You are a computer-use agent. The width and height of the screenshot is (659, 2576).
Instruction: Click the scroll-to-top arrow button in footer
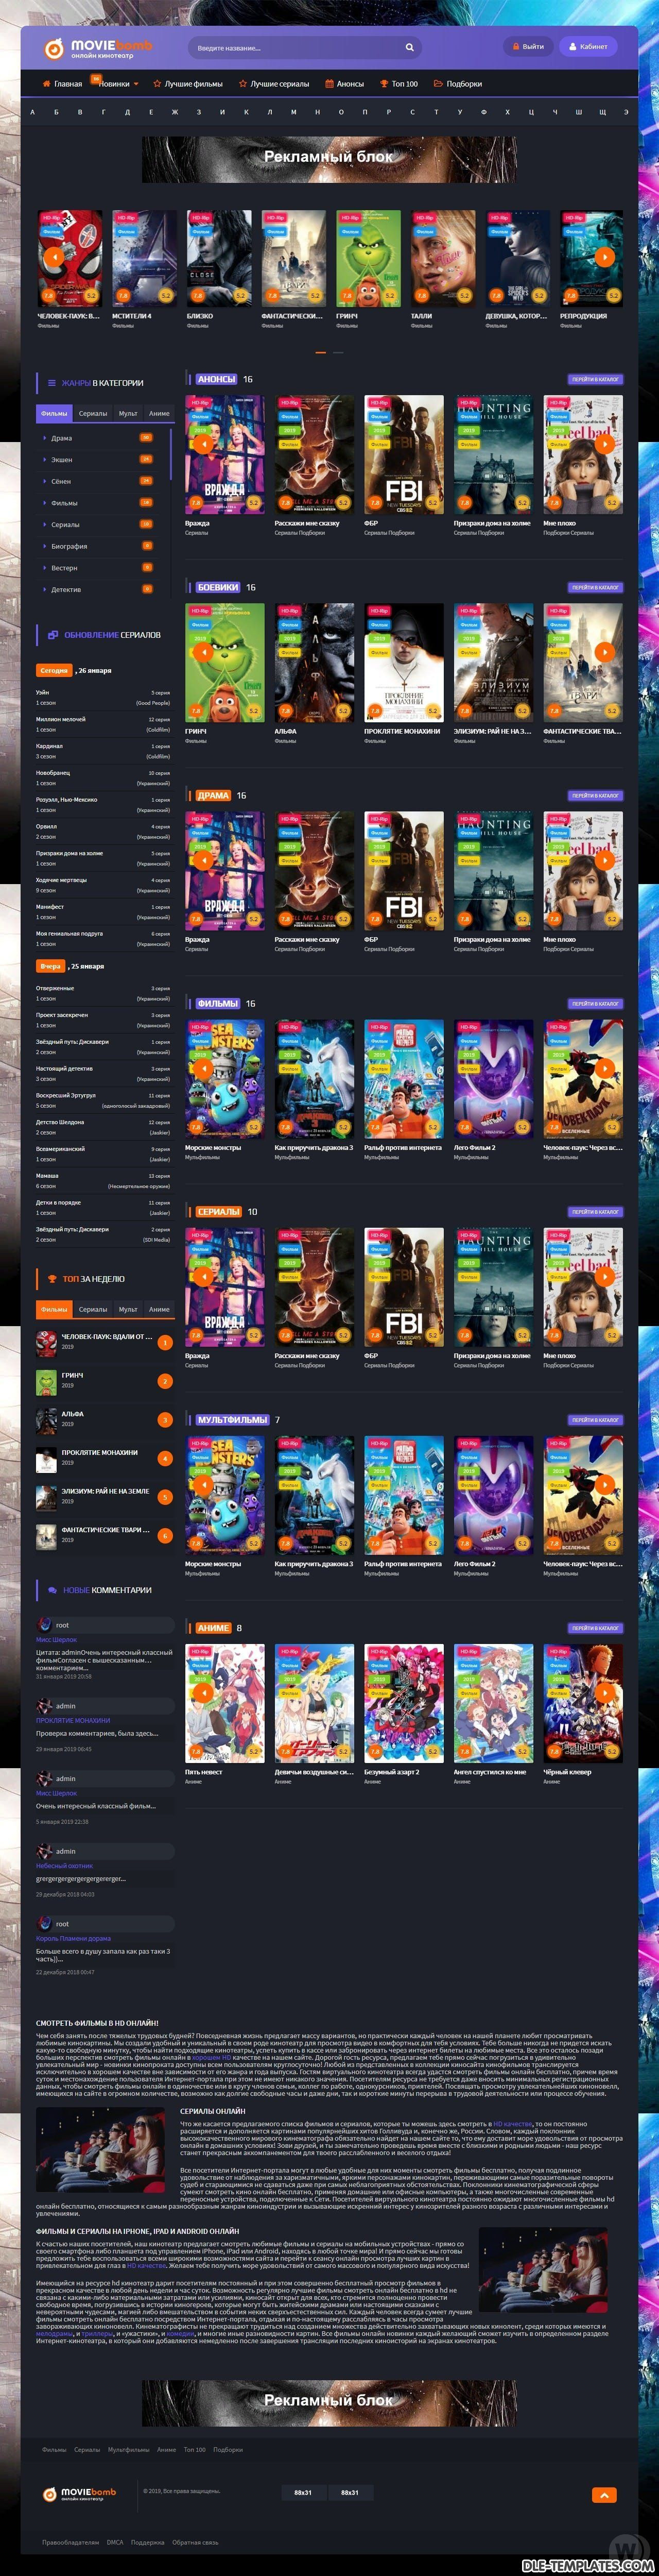point(604,2494)
